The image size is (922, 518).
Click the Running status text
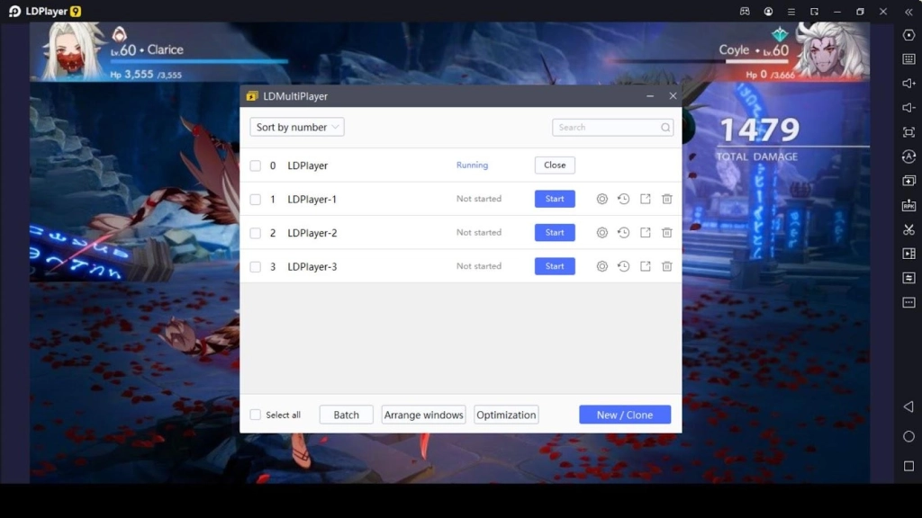pos(472,165)
